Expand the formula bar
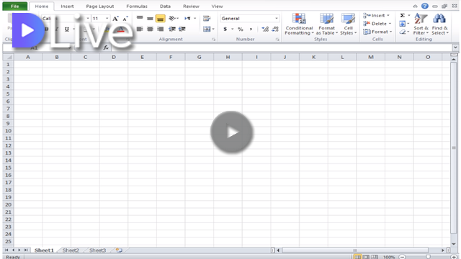Viewport: 461px width, 259px height. pyautogui.click(x=455, y=47)
